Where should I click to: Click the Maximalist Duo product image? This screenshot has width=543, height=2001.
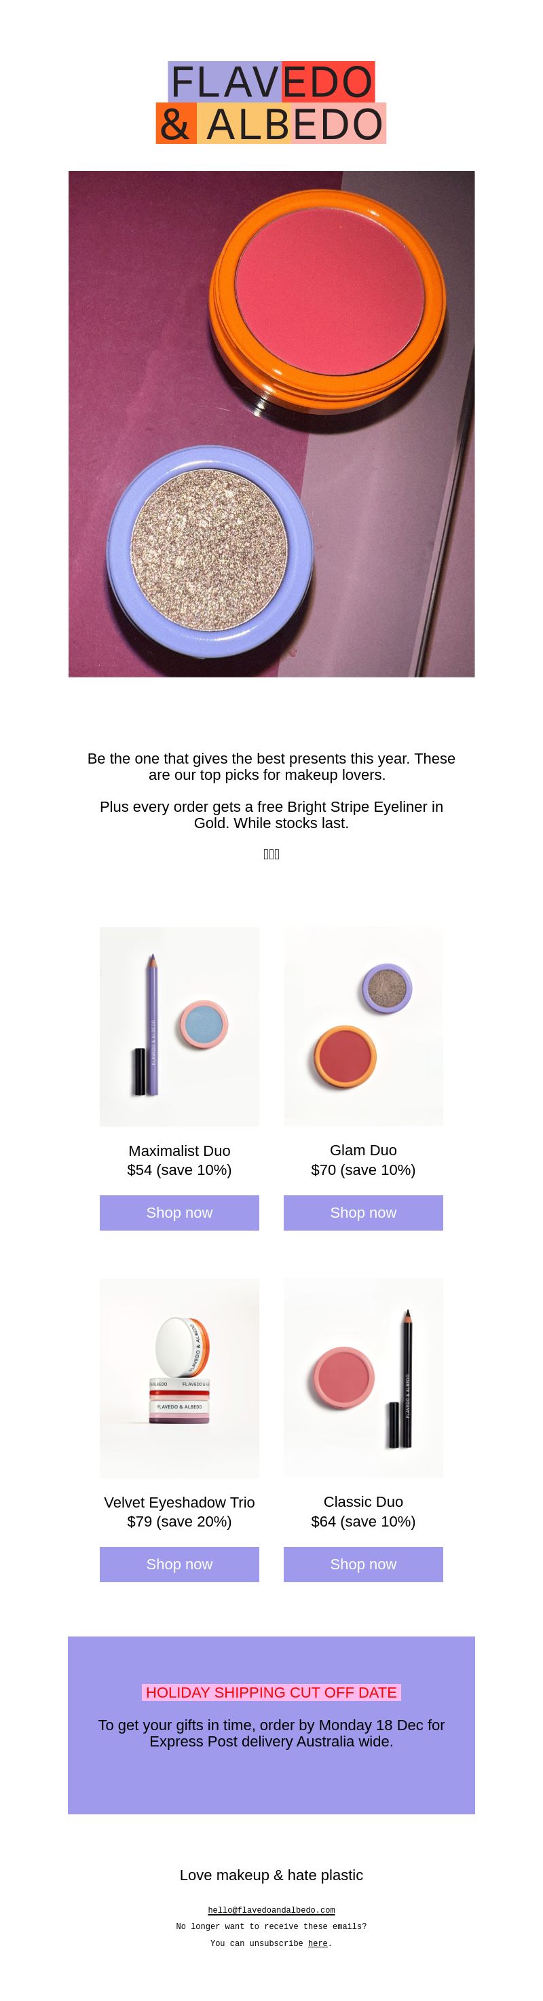[179, 1026]
